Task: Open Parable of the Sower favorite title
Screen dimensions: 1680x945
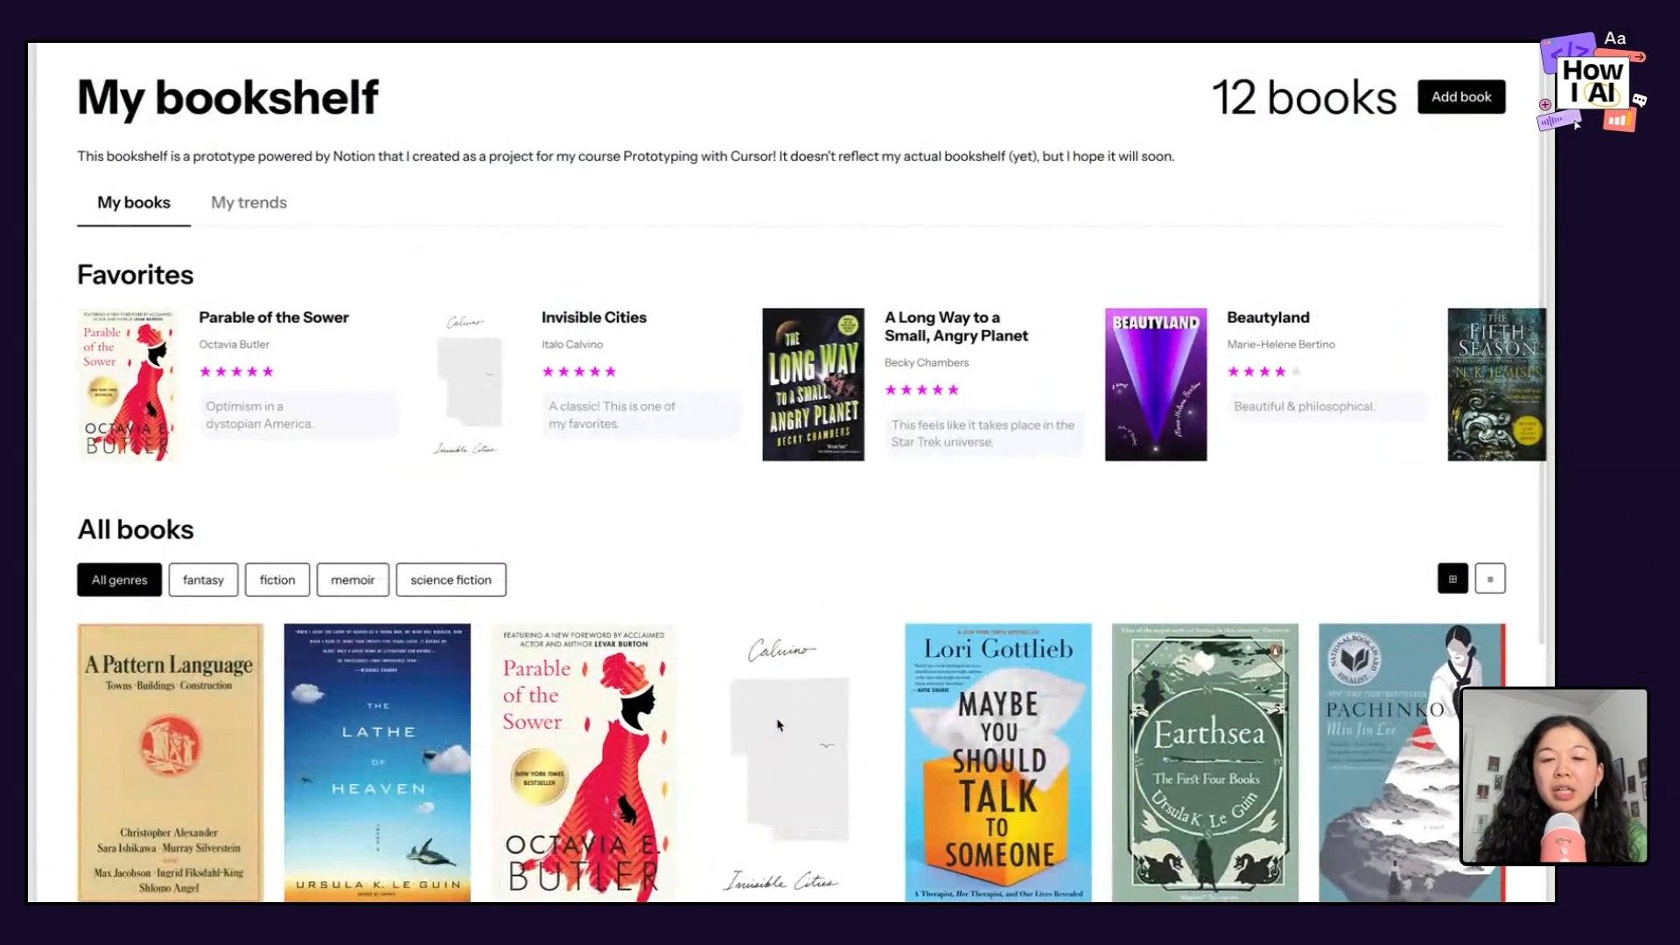Action: click(274, 318)
